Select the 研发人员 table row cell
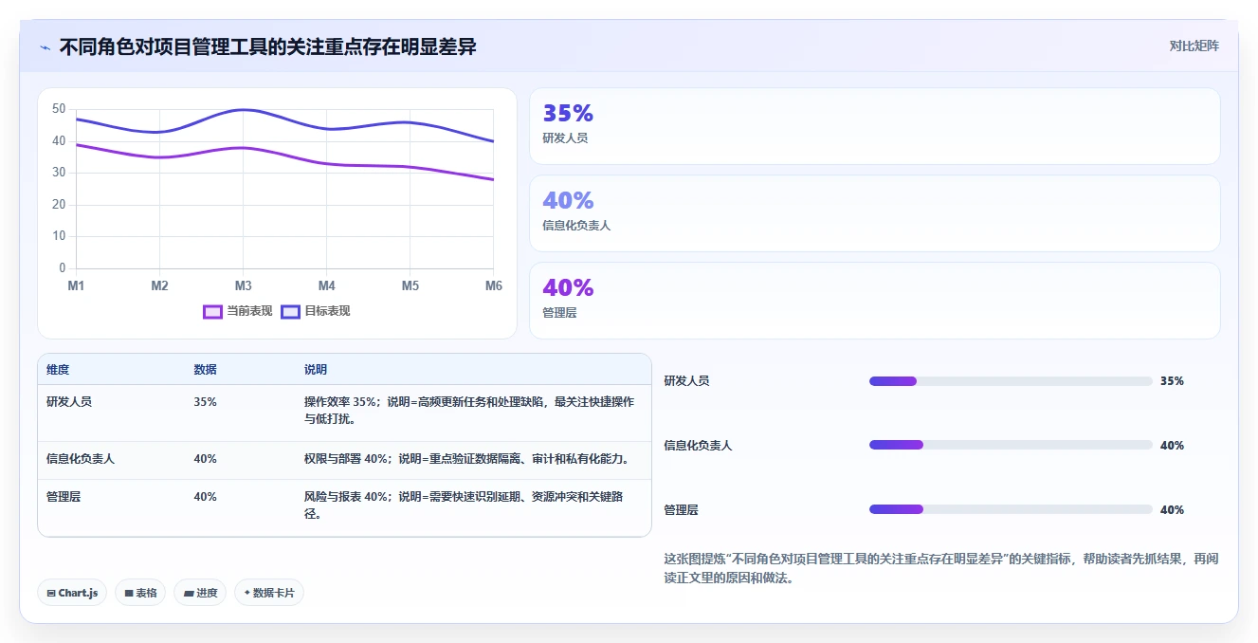Screen dimensions: 1258x643 (69, 401)
